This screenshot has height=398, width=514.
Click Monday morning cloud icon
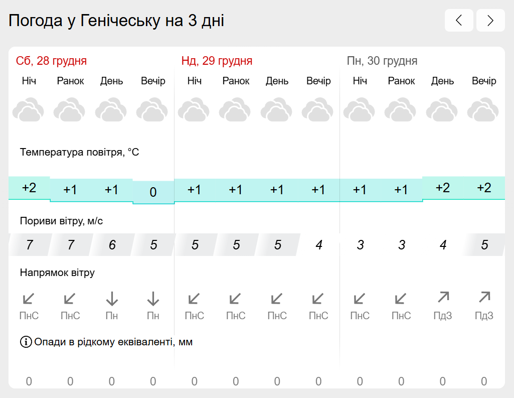tap(400, 109)
